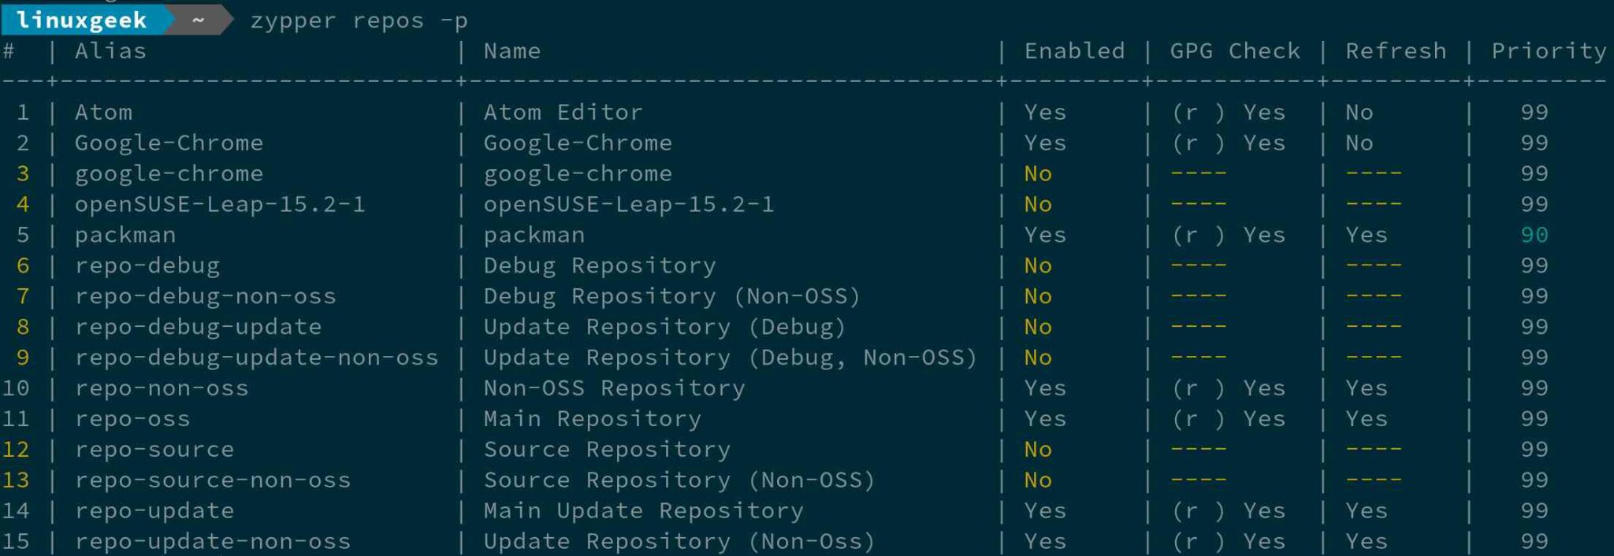
Task: Select the 'Atom Editor' repository name
Action: (x=563, y=113)
